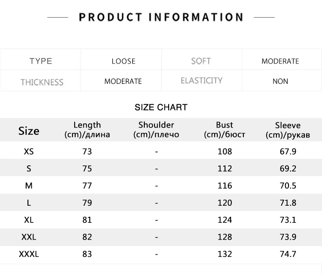
Task: Select the SOFT label cell
Action: pos(201,61)
